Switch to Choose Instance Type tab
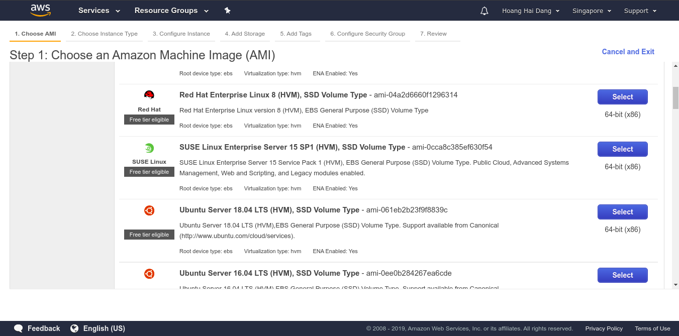Viewport: 679px width, 336px height. click(104, 34)
